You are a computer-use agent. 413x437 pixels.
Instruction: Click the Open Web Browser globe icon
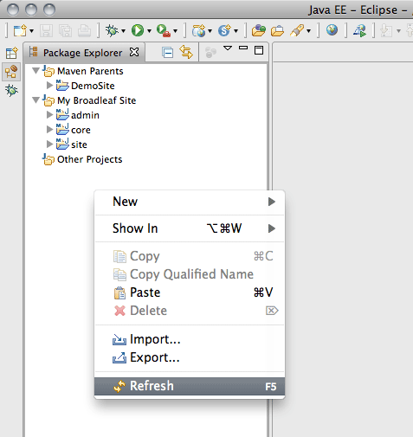pos(332,30)
